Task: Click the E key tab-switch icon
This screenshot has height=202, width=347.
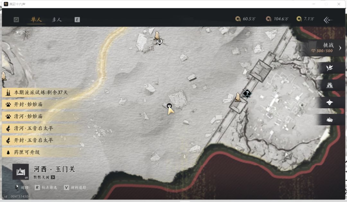Action: point(77,20)
